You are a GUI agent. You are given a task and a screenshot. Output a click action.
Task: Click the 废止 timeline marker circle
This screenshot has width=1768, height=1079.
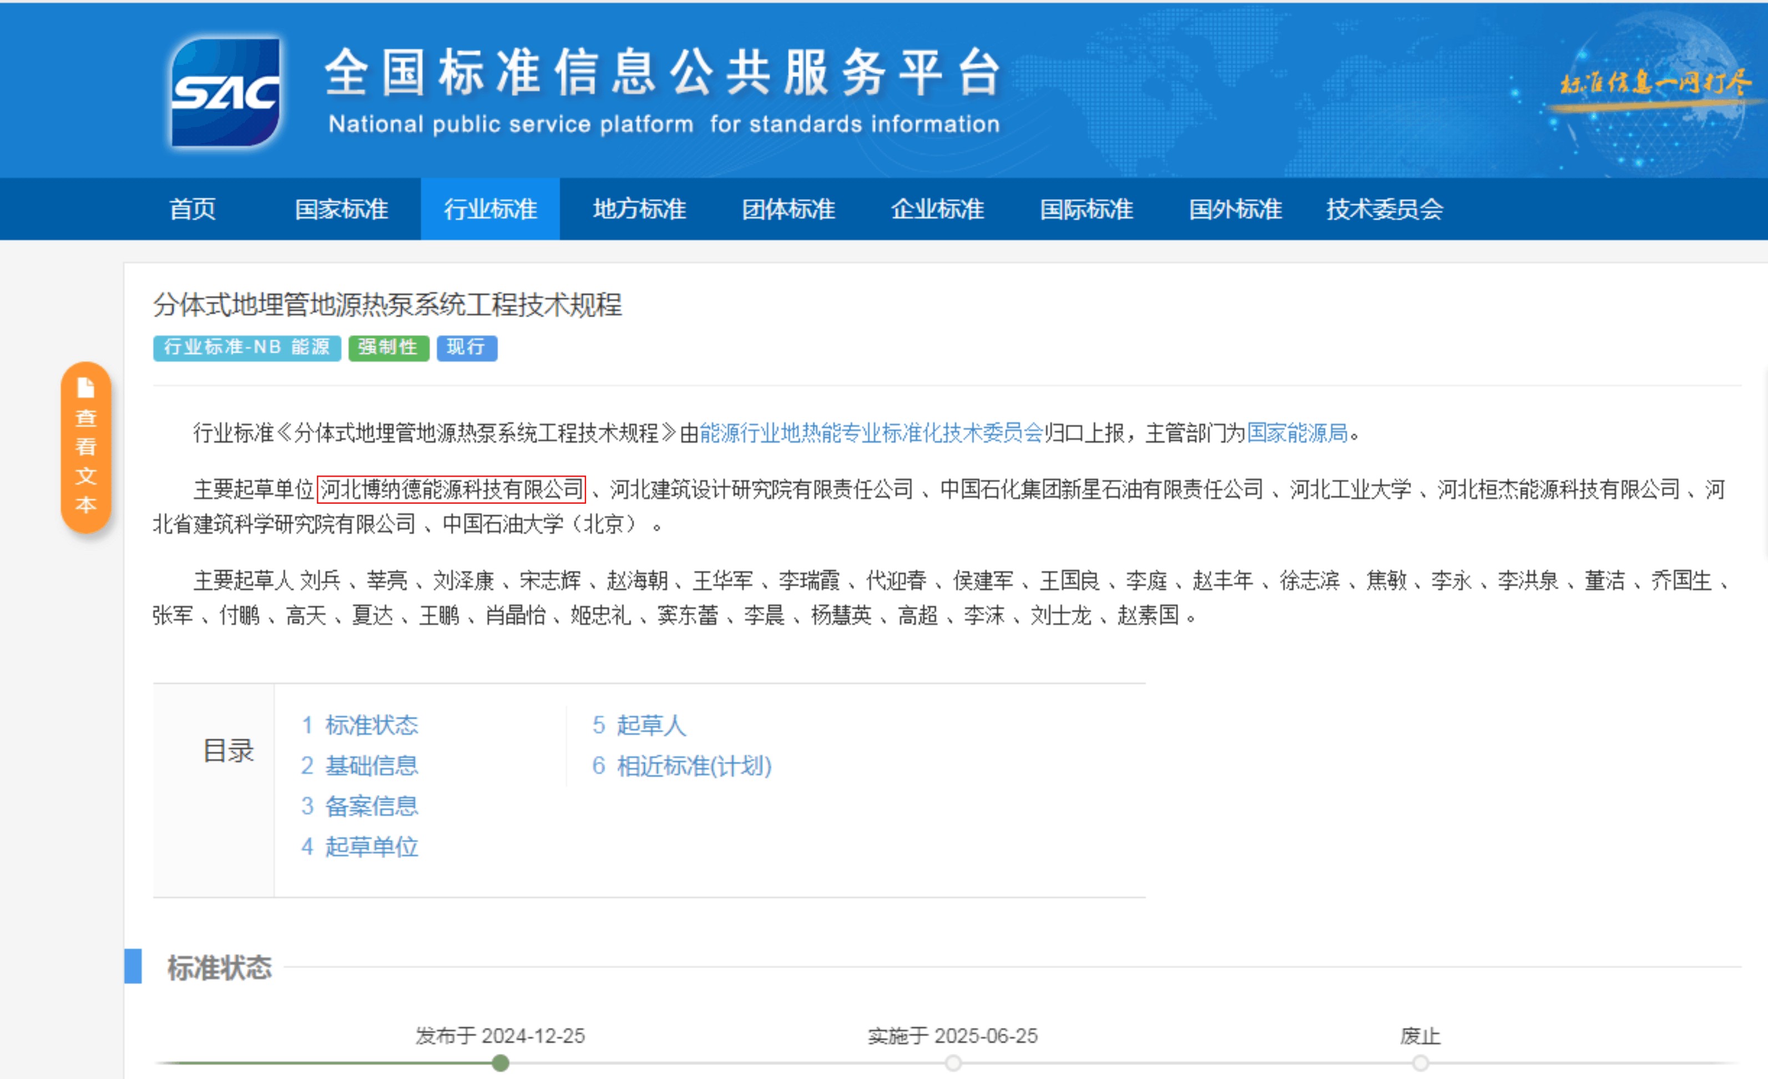click(x=1420, y=1063)
